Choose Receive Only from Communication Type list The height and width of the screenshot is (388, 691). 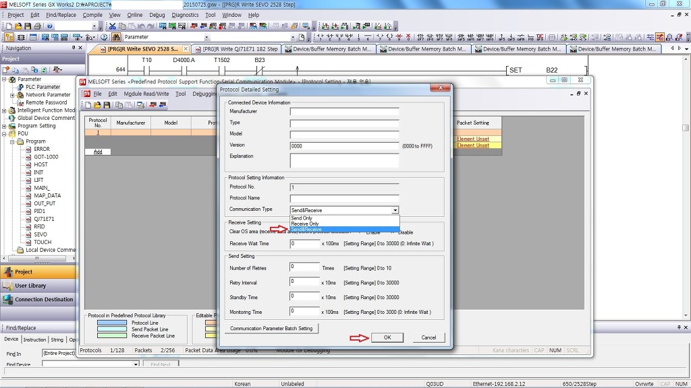pyautogui.click(x=305, y=224)
